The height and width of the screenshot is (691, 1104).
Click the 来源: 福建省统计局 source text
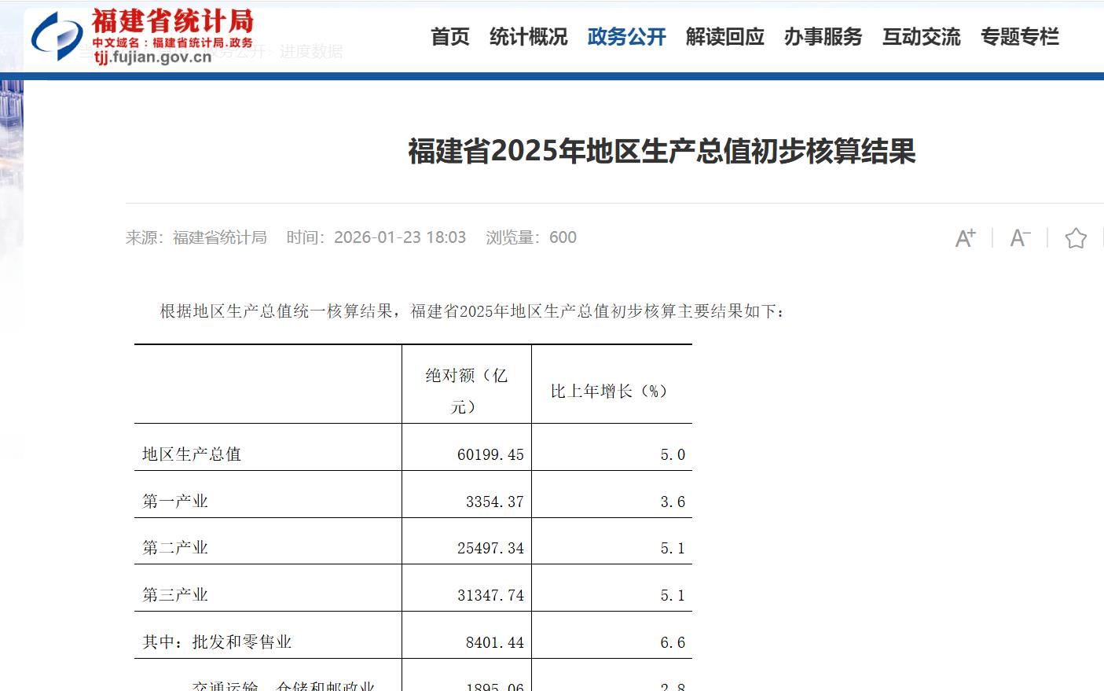[196, 237]
